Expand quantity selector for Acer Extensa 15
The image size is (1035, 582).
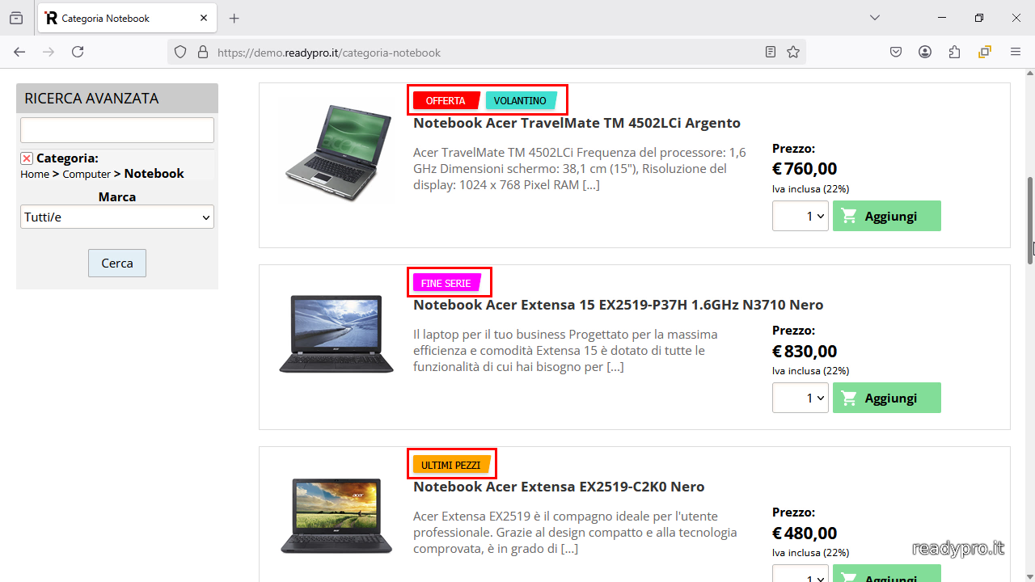coord(800,398)
